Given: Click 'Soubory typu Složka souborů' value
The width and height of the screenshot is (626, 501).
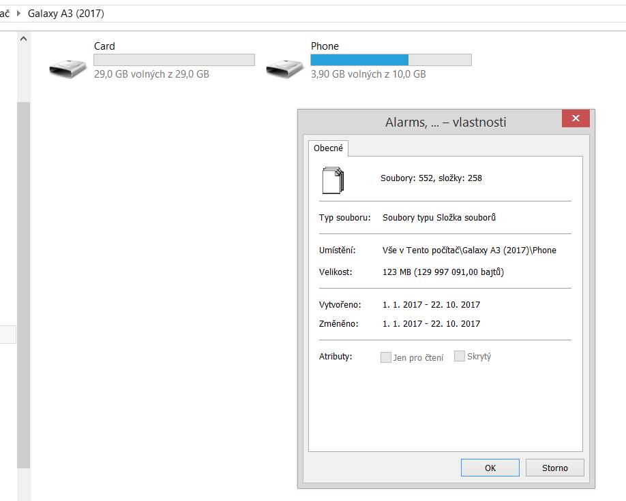Looking at the screenshot, I should tap(439, 218).
